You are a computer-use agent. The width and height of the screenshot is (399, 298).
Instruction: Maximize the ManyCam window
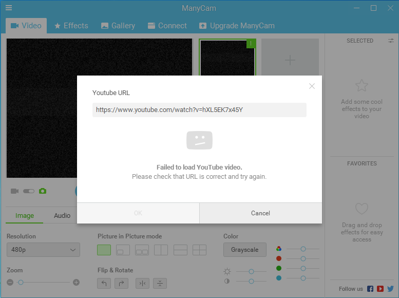[373, 8]
